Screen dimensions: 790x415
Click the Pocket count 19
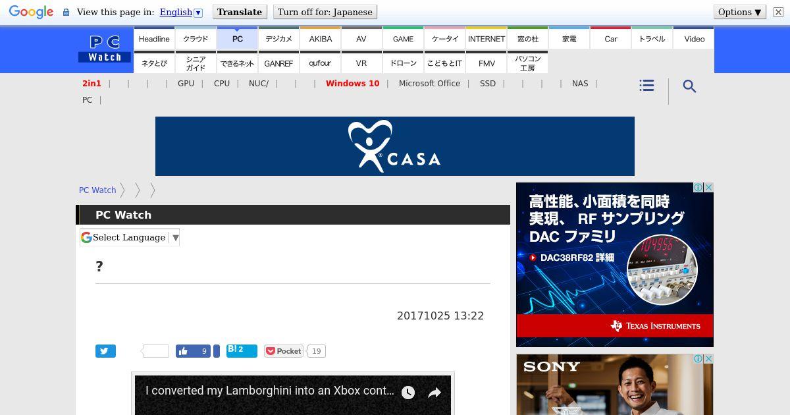[x=316, y=351]
